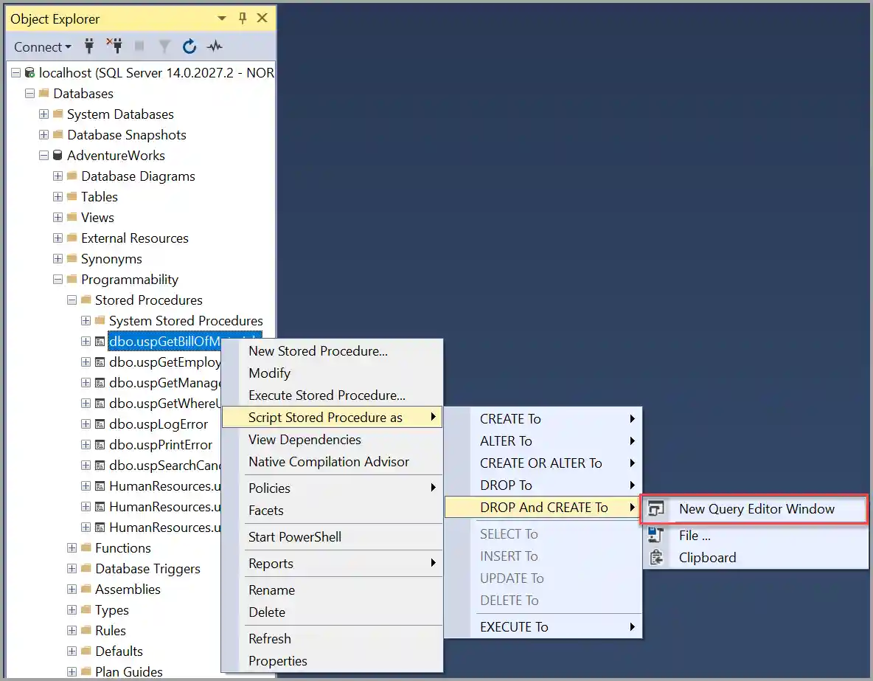Open Activity Monitor from the toolbar
873x681 pixels.
point(215,46)
